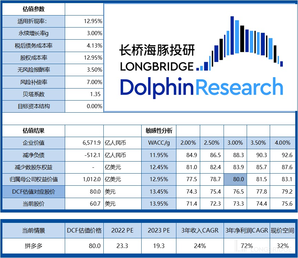298x258 pixels.
Task: Select the 3年净利润CAGR value 72%
Action: pos(247,246)
